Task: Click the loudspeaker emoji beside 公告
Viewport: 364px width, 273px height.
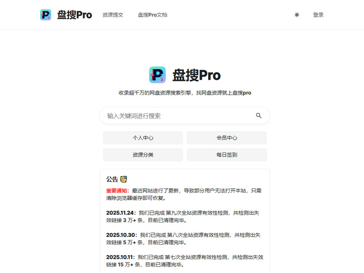Action: 124,179
